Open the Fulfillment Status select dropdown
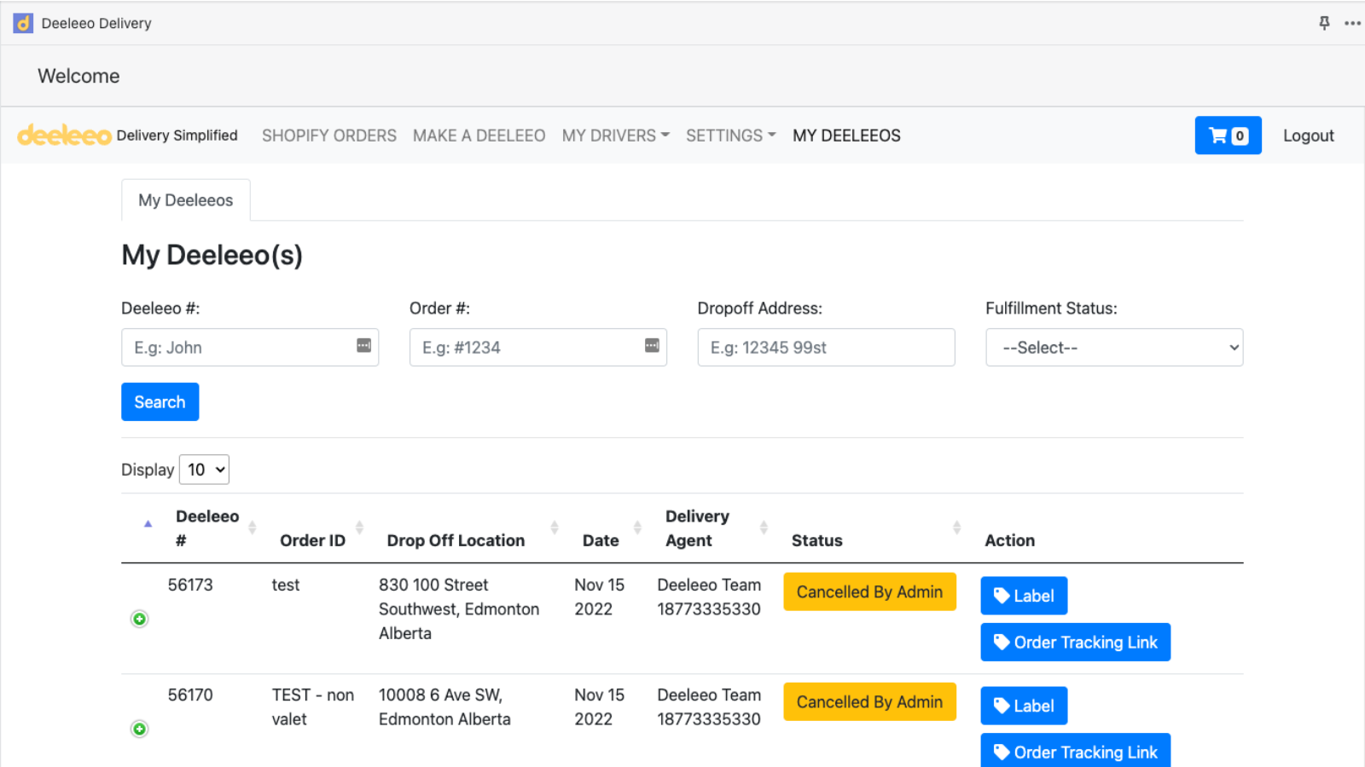This screenshot has width=1365, height=767. click(x=1114, y=348)
